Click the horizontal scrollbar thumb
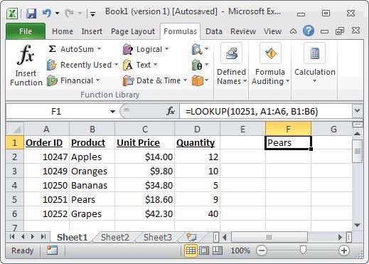 coord(269,237)
